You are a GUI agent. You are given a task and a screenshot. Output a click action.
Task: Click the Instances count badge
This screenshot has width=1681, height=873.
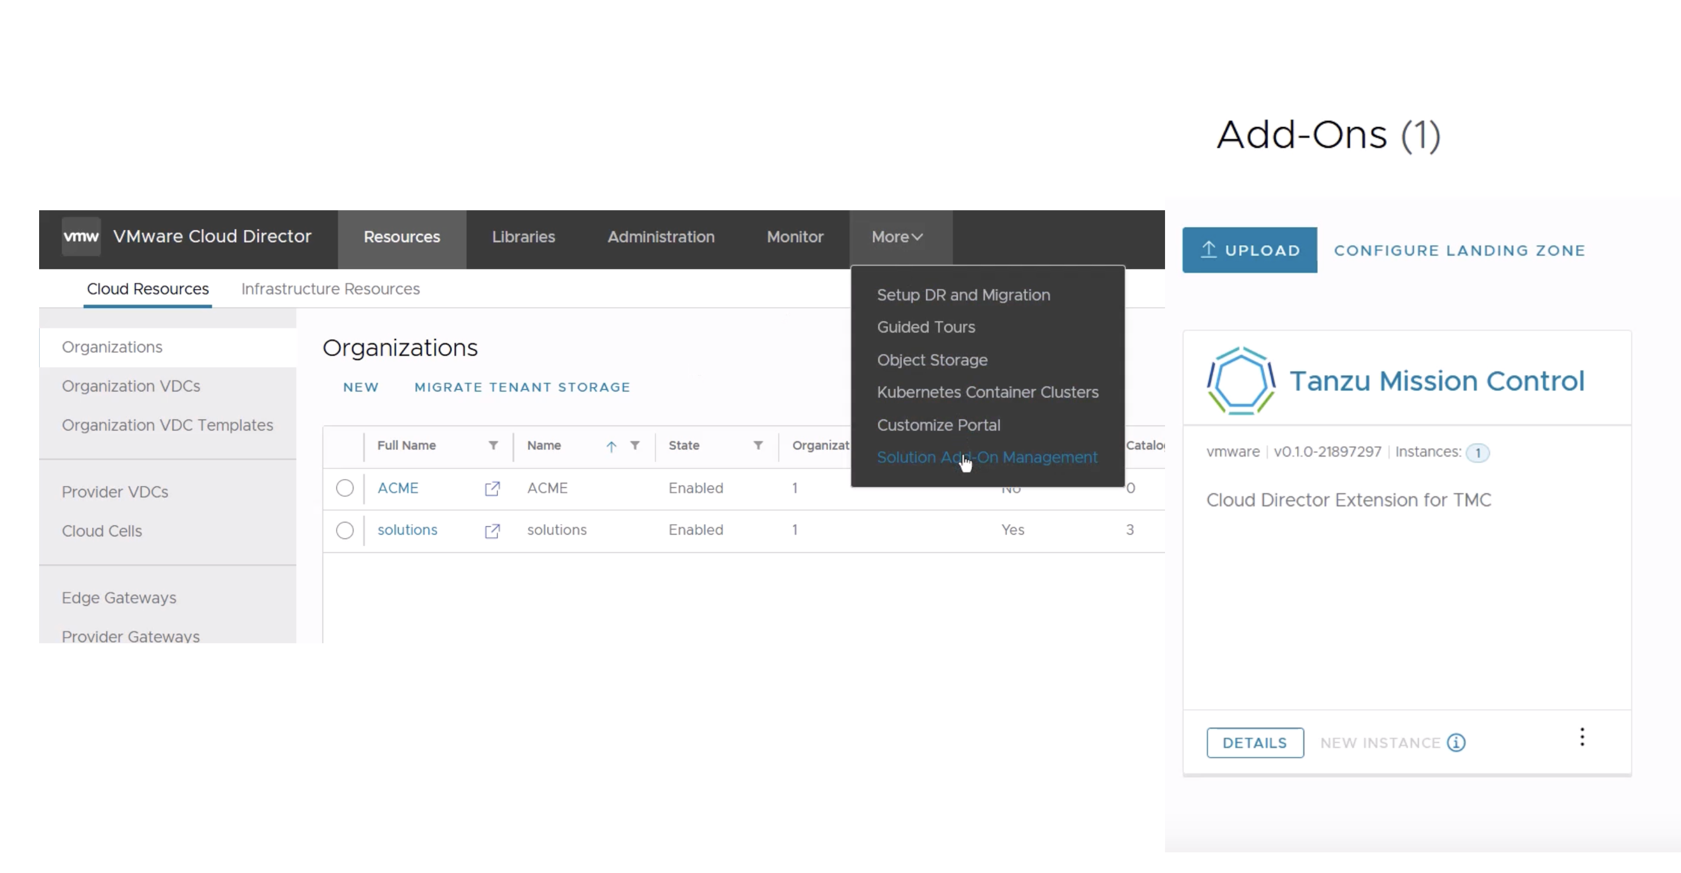click(1477, 453)
